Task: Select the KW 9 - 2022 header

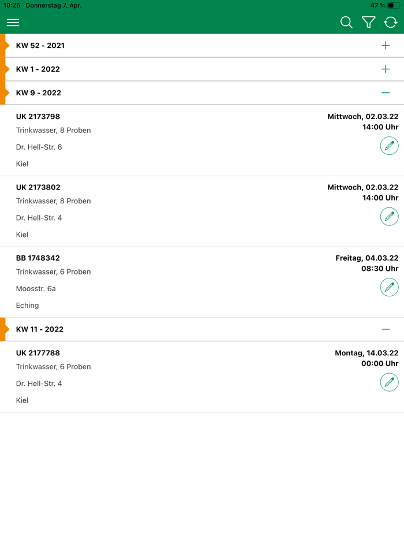Action: pyautogui.click(x=39, y=93)
